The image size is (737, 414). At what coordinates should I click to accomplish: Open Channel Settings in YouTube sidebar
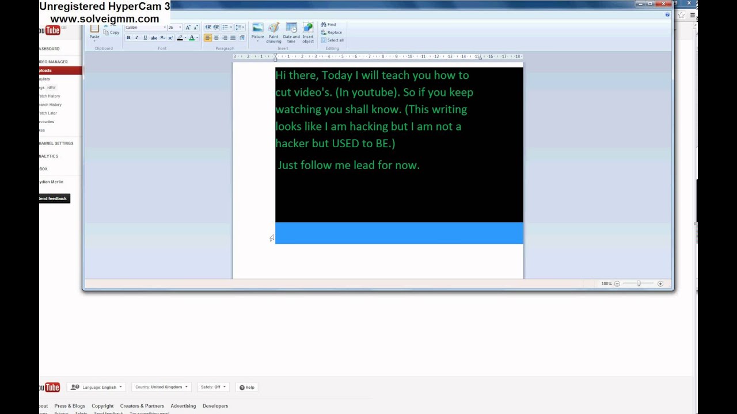[56, 143]
